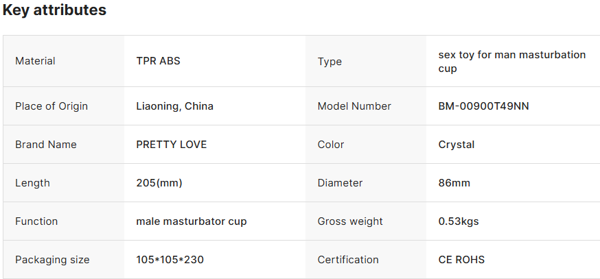
Task: Click the 205(mm) length value
Action: tap(159, 183)
